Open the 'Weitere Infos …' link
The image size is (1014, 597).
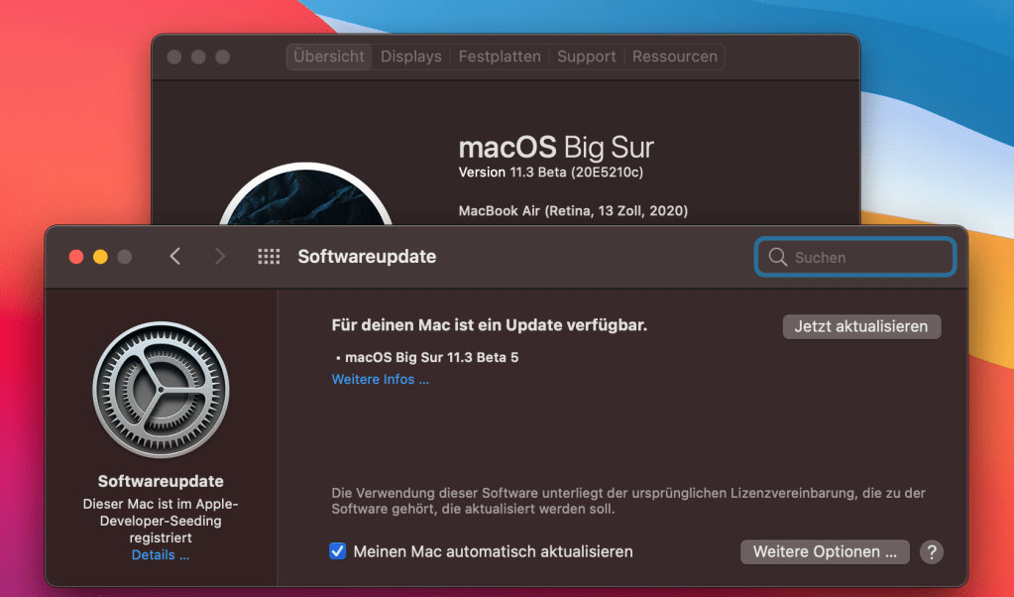381,380
